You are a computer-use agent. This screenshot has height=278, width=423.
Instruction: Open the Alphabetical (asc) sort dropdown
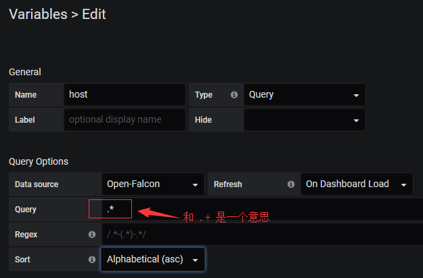pos(152,259)
